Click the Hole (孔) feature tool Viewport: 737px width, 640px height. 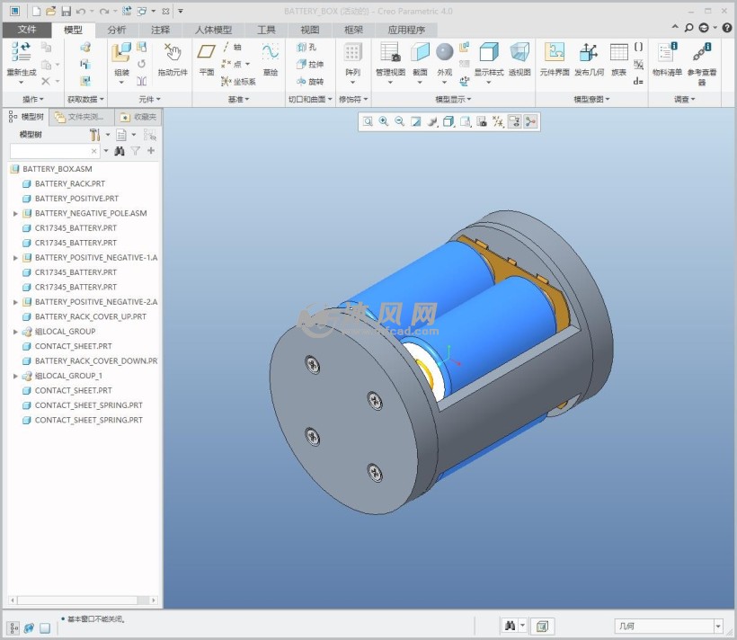point(306,47)
